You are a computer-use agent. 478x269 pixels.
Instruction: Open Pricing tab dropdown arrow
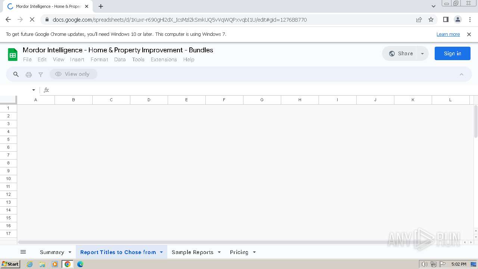(254, 252)
